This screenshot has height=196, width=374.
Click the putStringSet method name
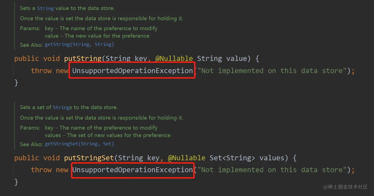tap(89, 158)
